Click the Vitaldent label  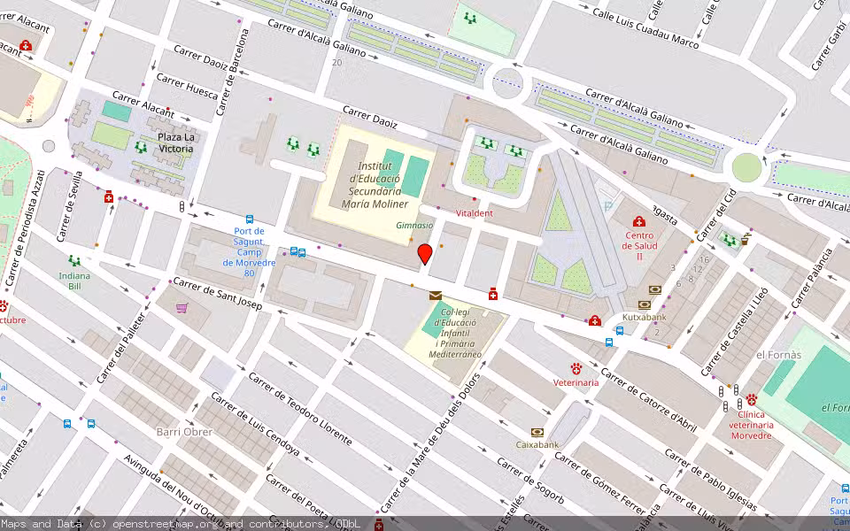pyautogui.click(x=475, y=212)
